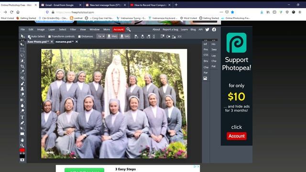Select the Zoom tool
The height and width of the screenshot is (172, 306).
[22, 145]
